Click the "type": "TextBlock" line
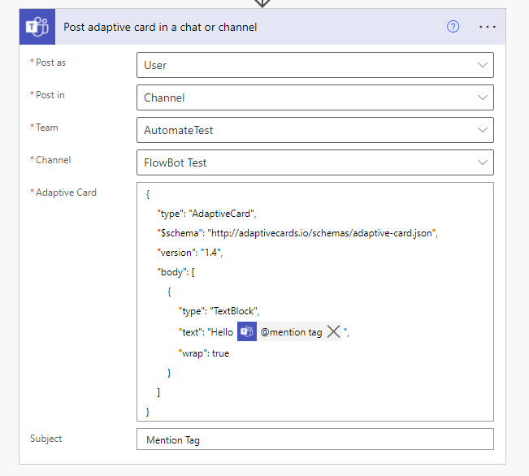The image size is (529, 476). [x=219, y=311]
